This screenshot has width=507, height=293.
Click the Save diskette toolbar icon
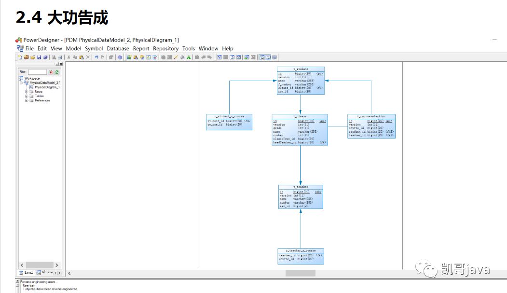(x=39, y=57)
